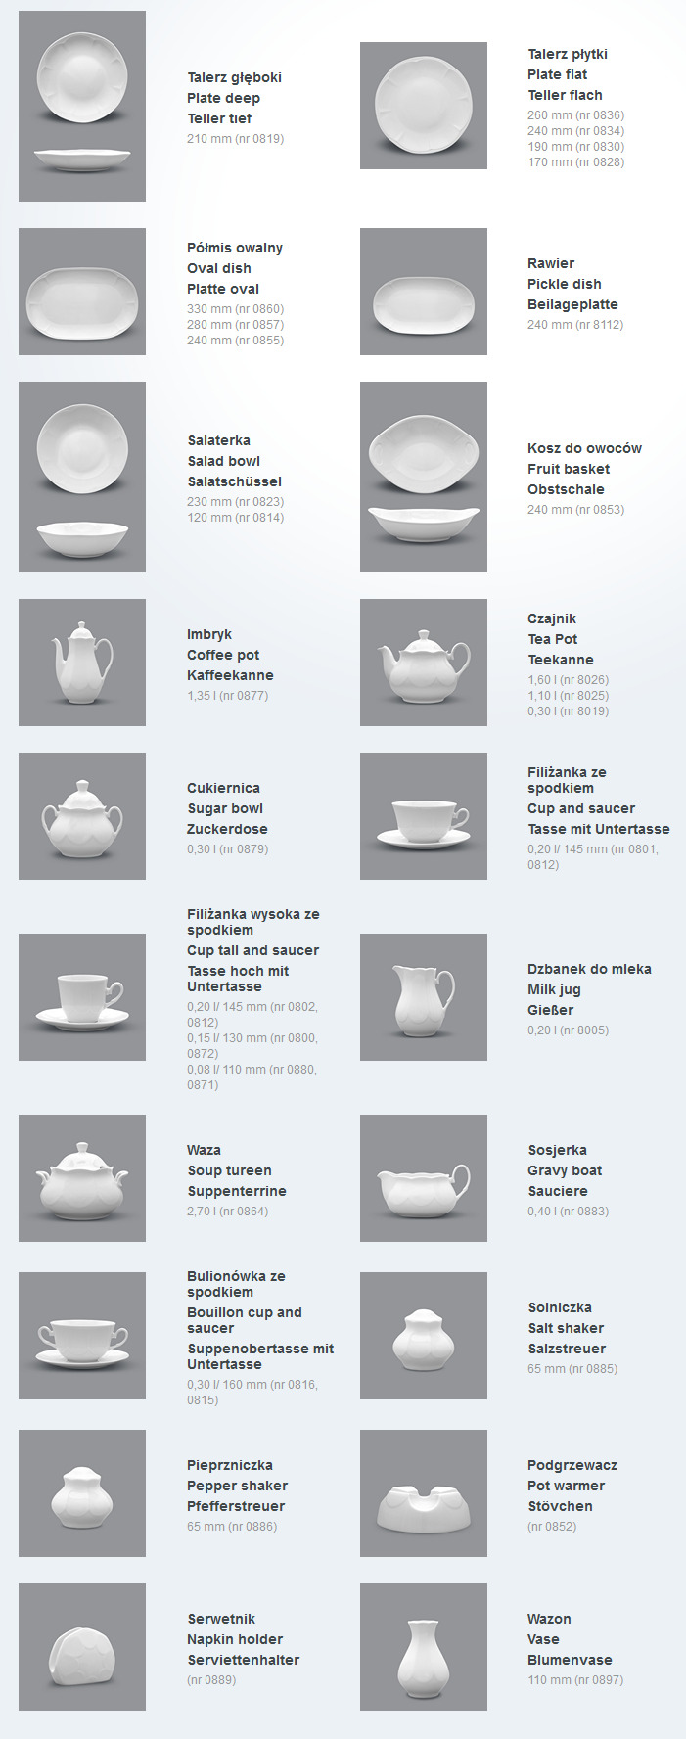The image size is (686, 1739).
Task: Select the fruit basket image
Action: tap(424, 477)
